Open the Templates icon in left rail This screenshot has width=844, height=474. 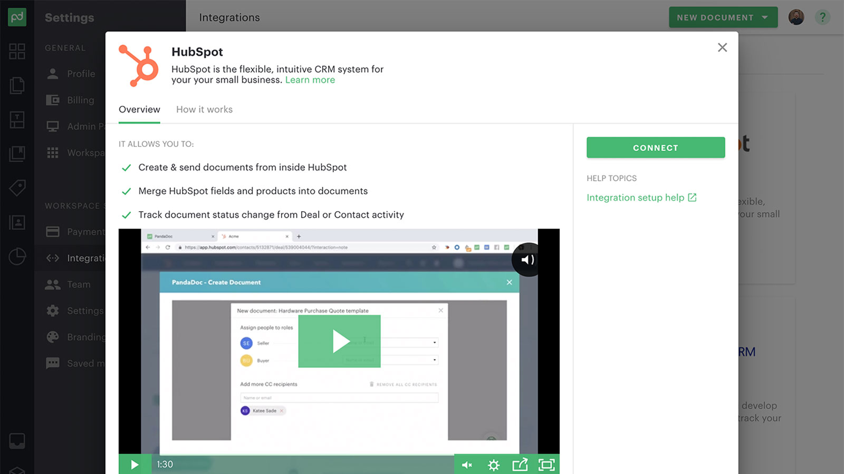[17, 120]
